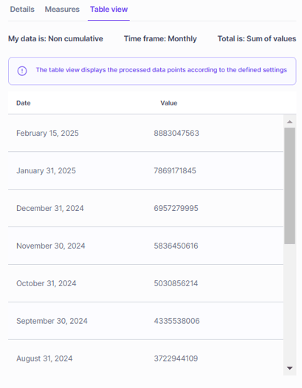Click the value 5030856214

pyautogui.click(x=176, y=283)
